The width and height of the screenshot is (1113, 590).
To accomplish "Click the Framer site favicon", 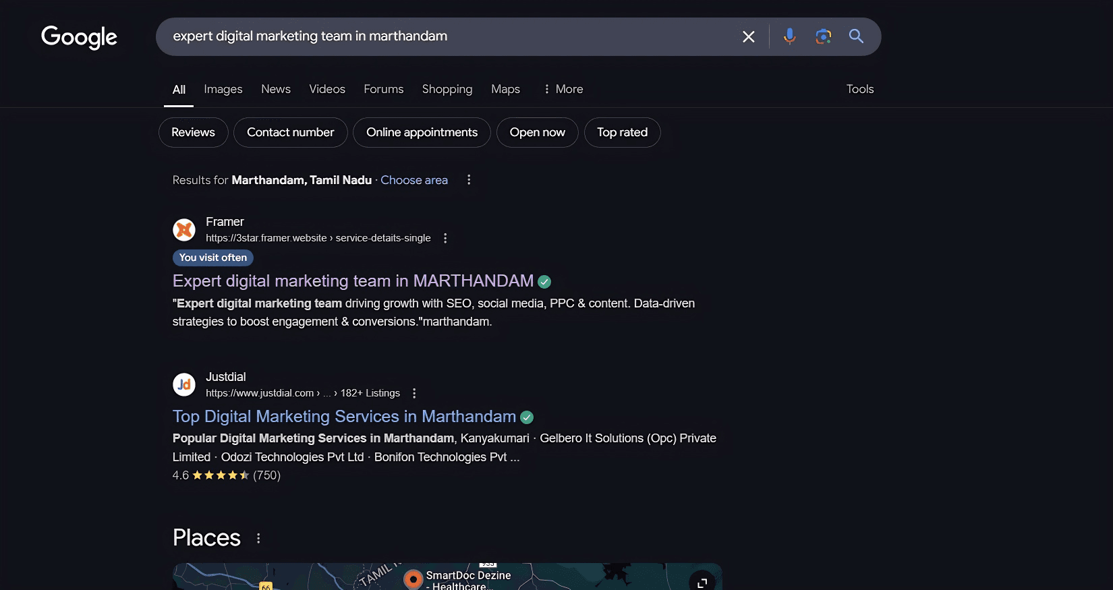I will 184,230.
